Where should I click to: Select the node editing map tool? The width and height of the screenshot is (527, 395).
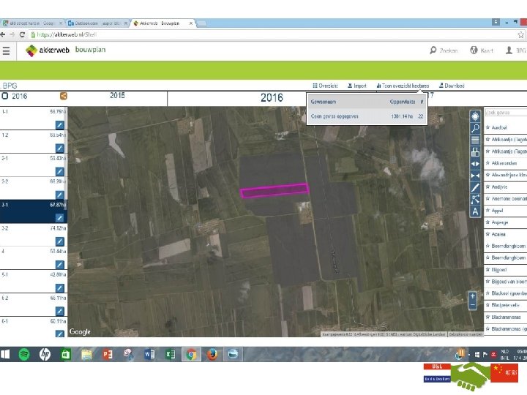(x=475, y=200)
